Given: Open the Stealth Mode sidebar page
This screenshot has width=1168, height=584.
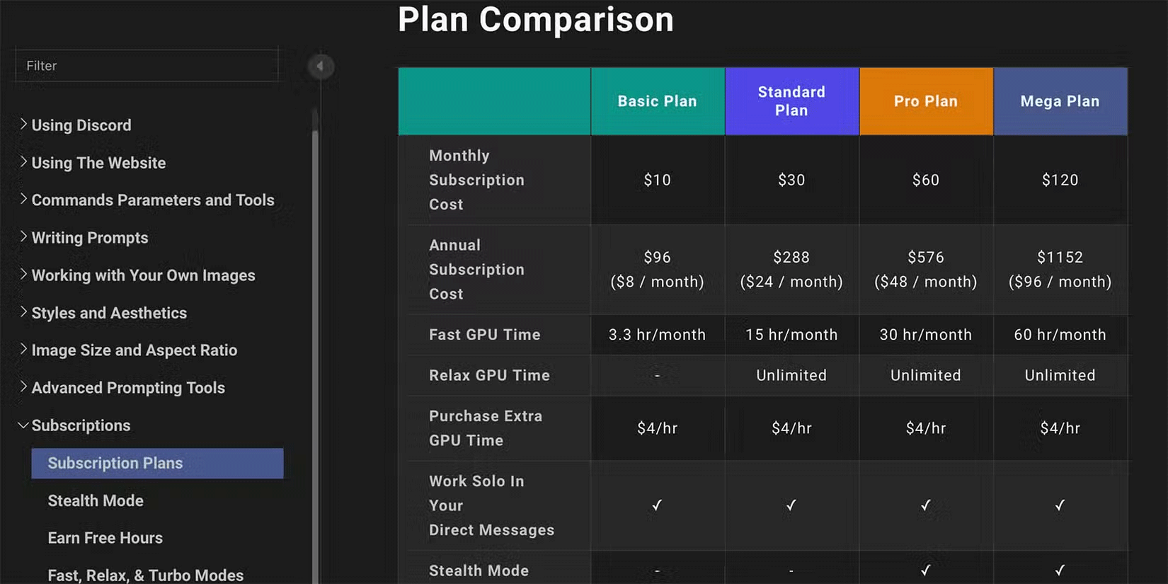Looking at the screenshot, I should click(x=96, y=500).
